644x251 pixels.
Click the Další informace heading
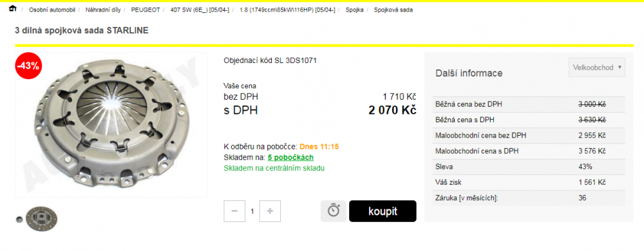469,73
